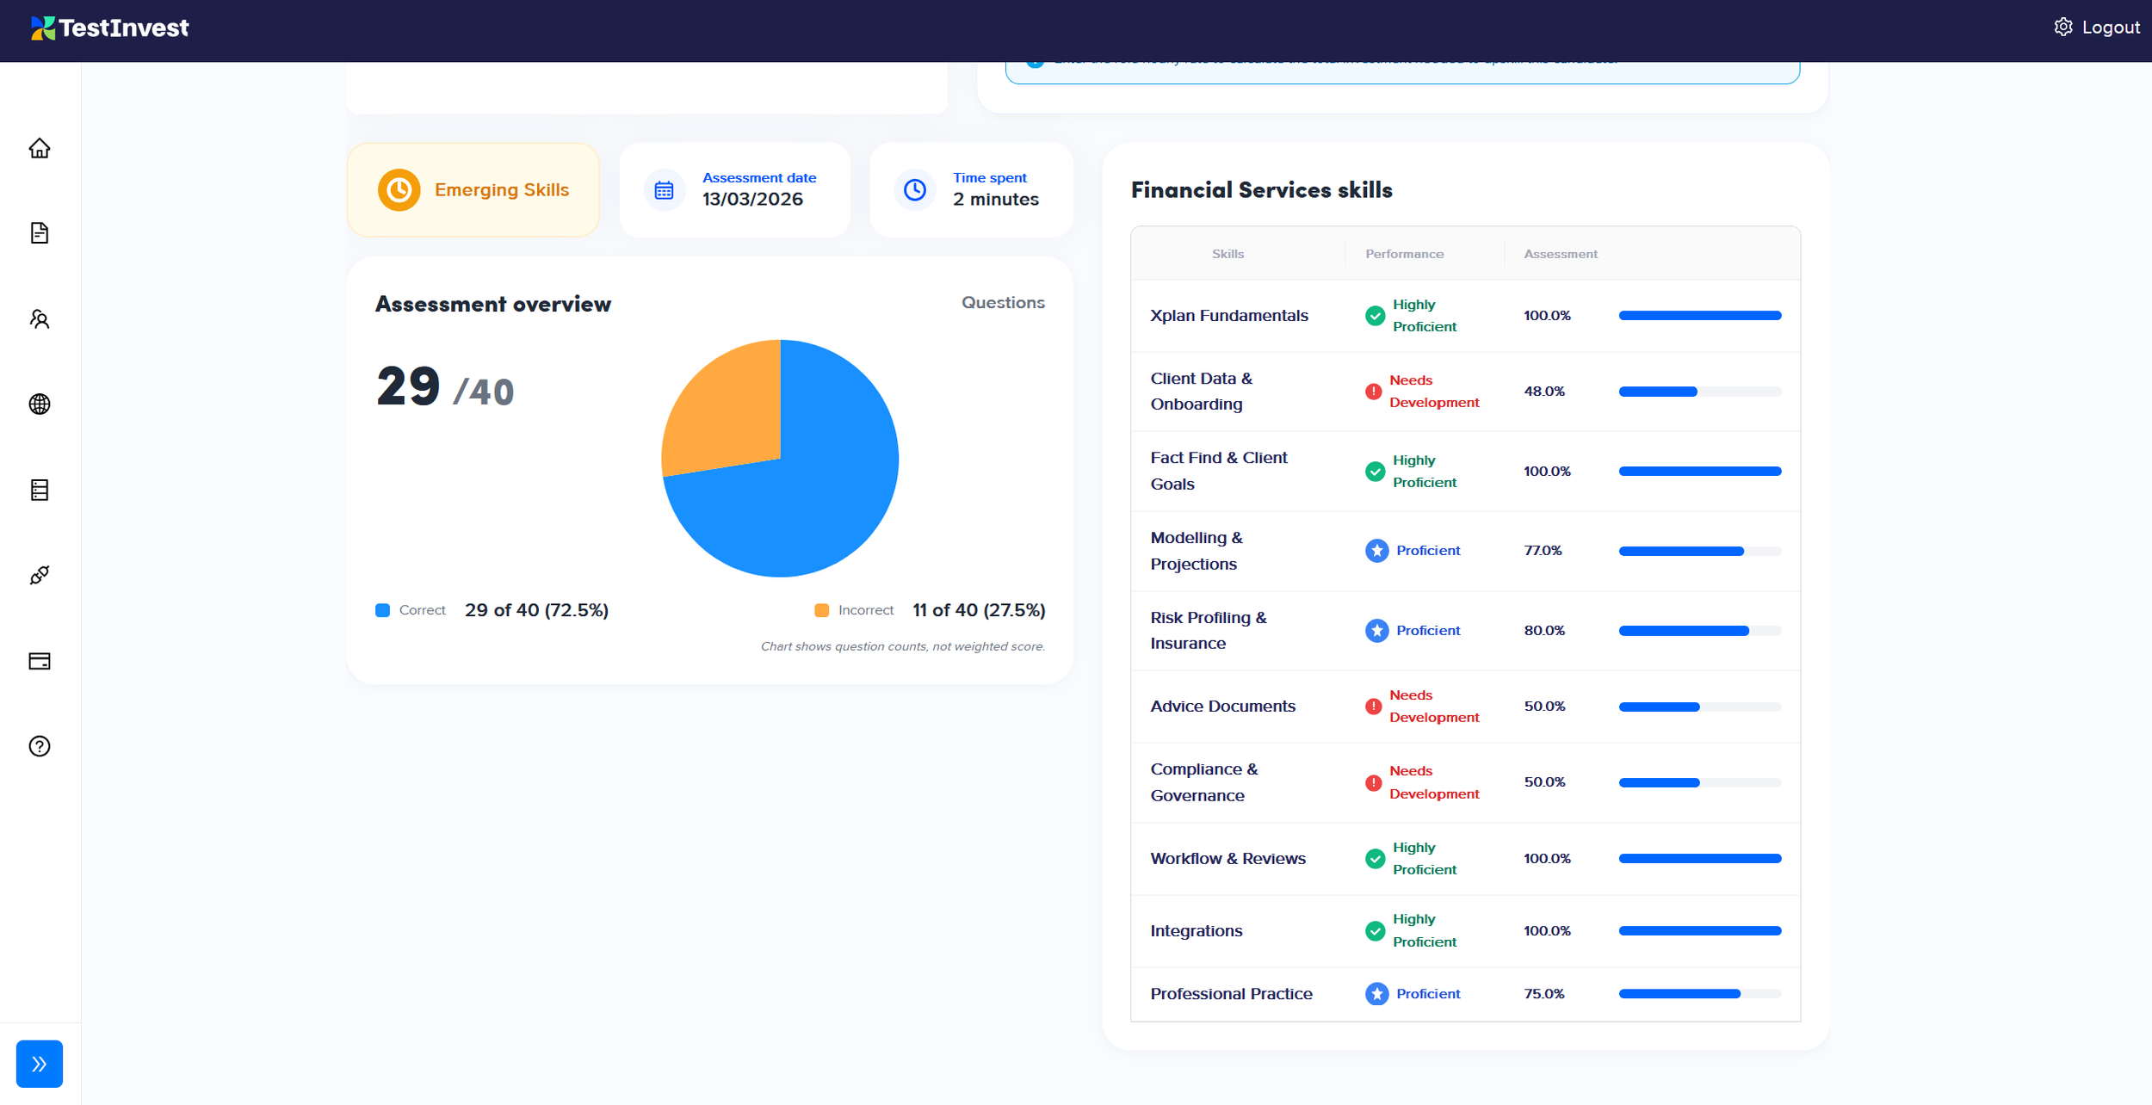Click the Assessment column header

[1561, 254]
